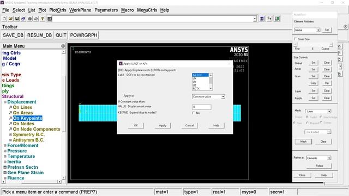349x196 pixels.
Task: Click the Main Menu scroll down arrow
Action: tap(64, 178)
